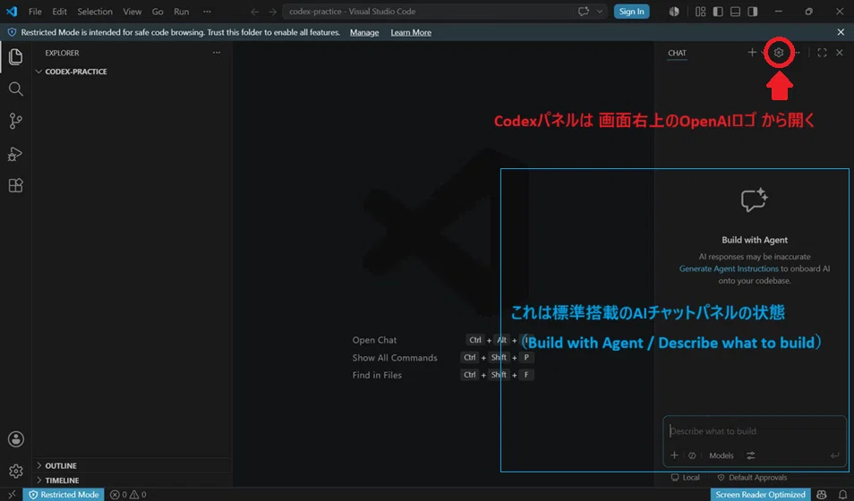Click the chat sparkle icon in the title bar
854x501 pixels.
584,12
